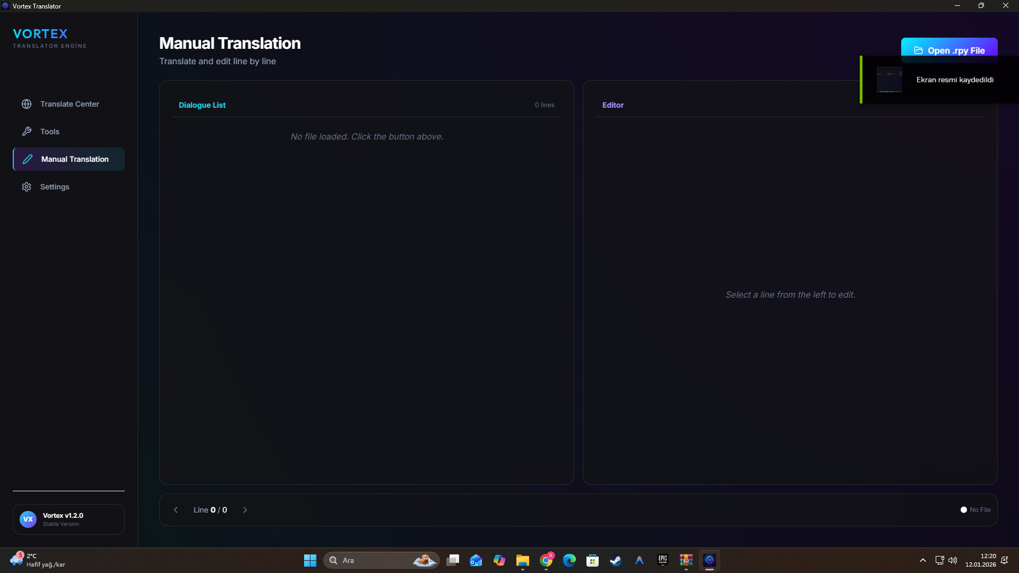Click the VORTEX Translator Engine logo
Image resolution: width=1019 pixels, height=573 pixels.
[50, 39]
